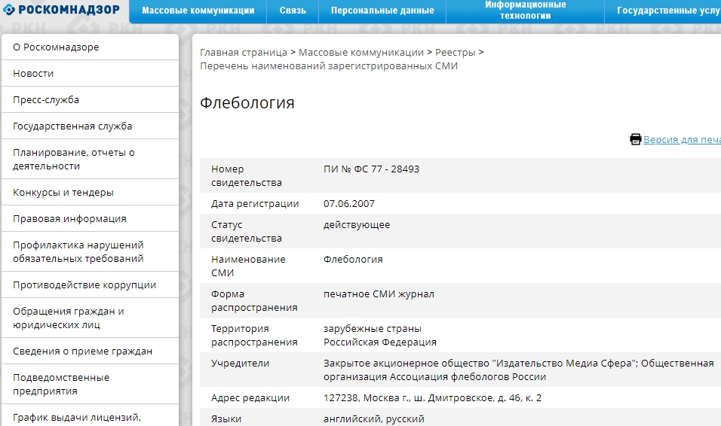Image resolution: width=721 pixels, height=426 pixels.
Task: Click the registration date 07.06.2007
Action: coord(349,203)
